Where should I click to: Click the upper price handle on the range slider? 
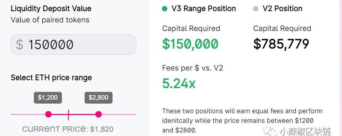[x=99, y=114]
